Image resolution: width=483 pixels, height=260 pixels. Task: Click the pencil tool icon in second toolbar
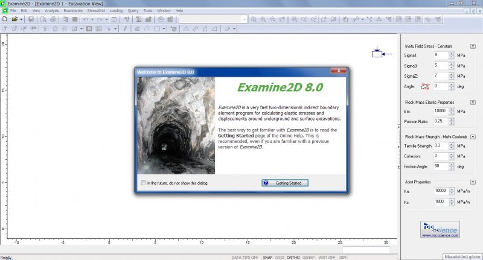pos(125,29)
